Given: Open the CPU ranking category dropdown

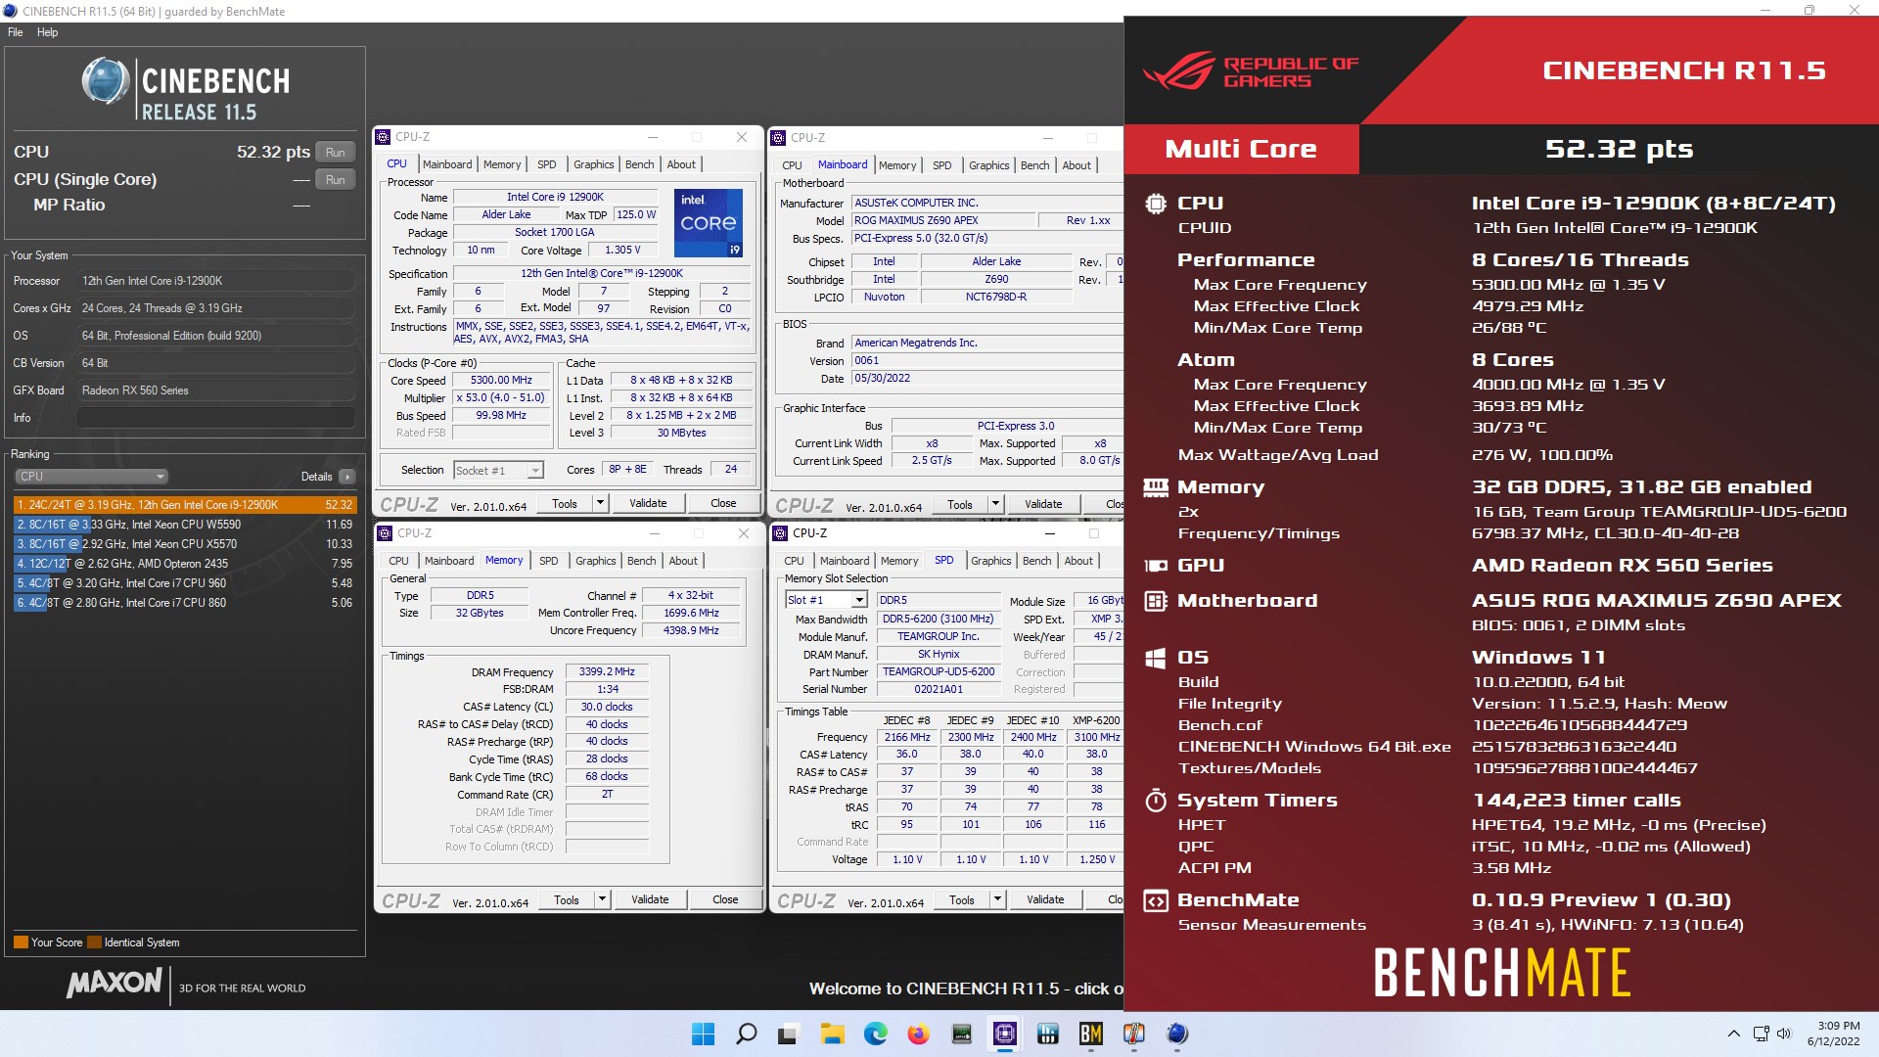Looking at the screenshot, I should 92,477.
